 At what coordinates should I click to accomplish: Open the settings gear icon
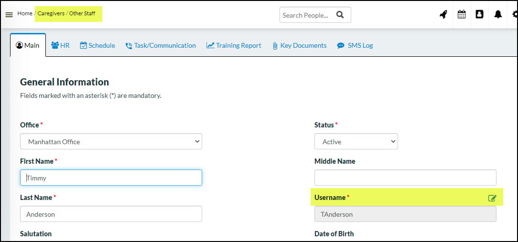(514, 15)
